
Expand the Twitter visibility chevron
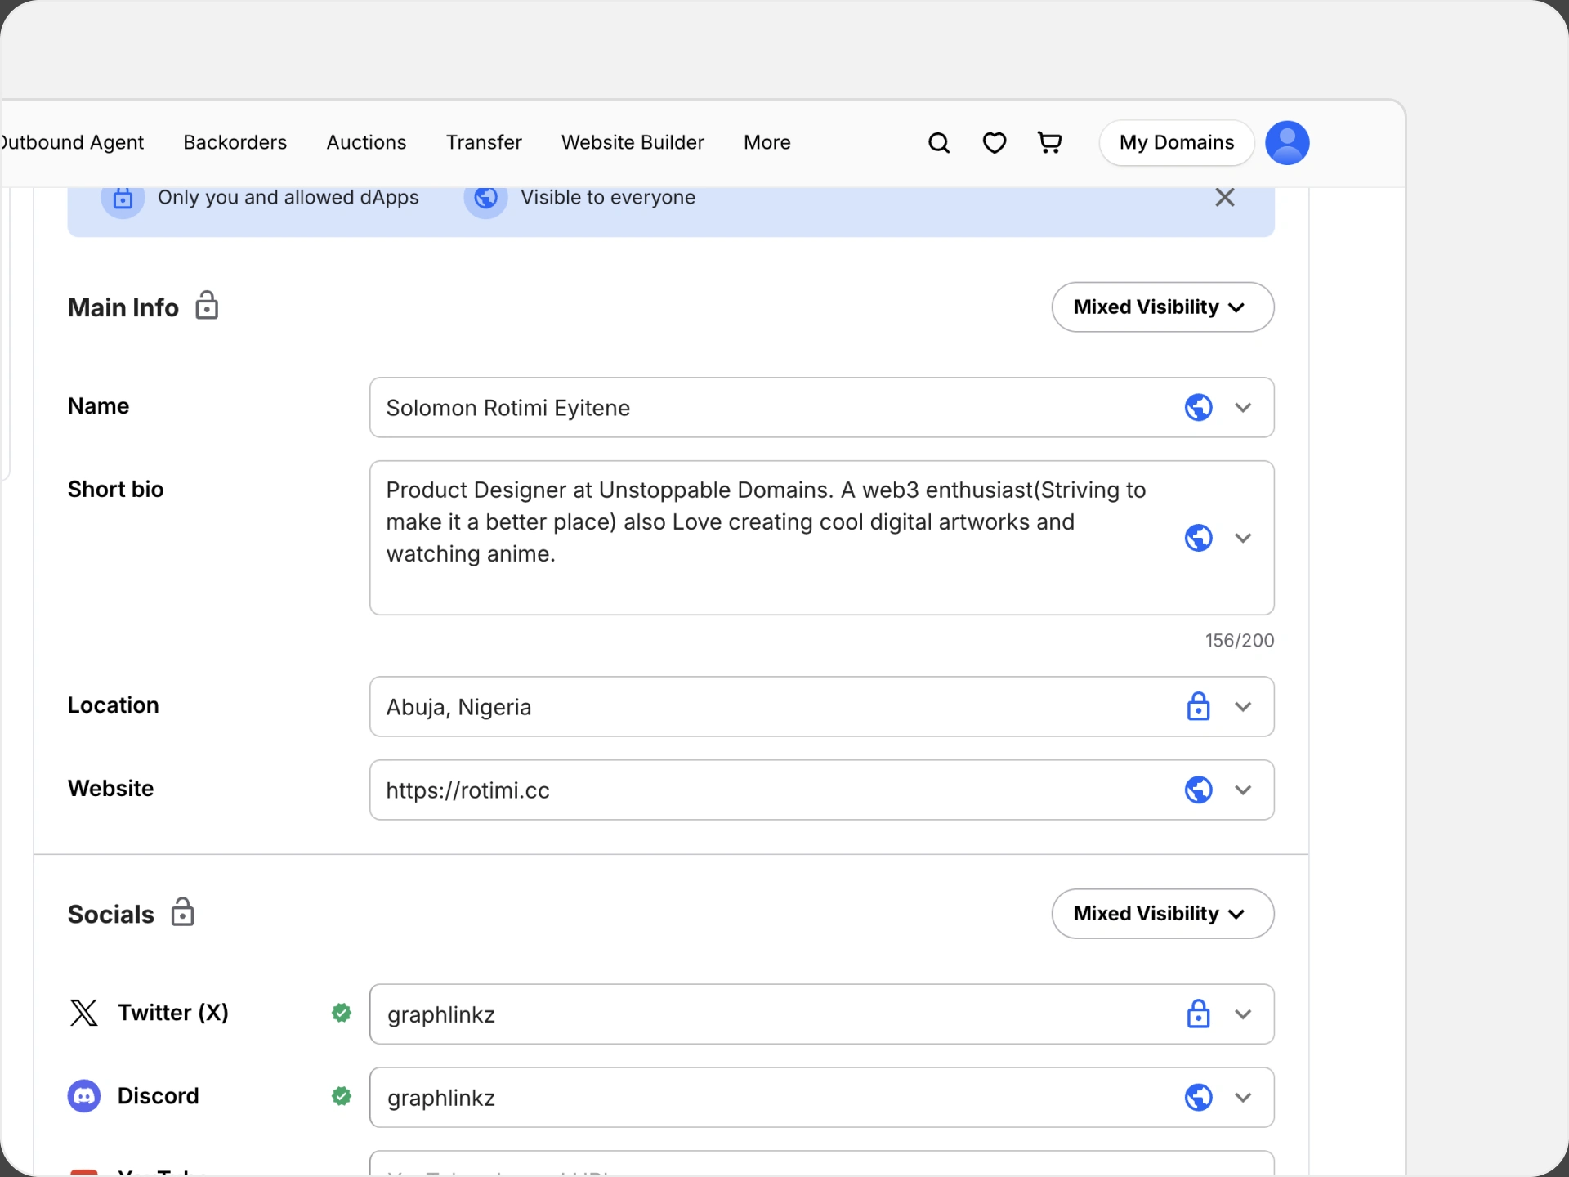point(1243,1014)
